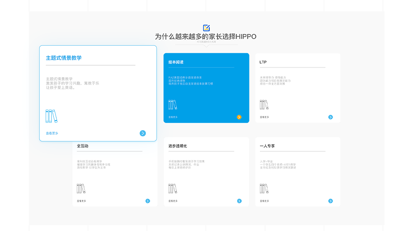Image resolution: width=412 pixels, height=231 pixels.
Task: Select the LTP card title
Action: 263,62
